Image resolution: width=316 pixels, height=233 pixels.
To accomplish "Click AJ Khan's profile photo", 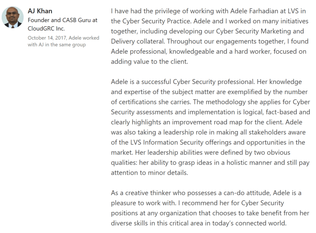I will tap(13, 17).
